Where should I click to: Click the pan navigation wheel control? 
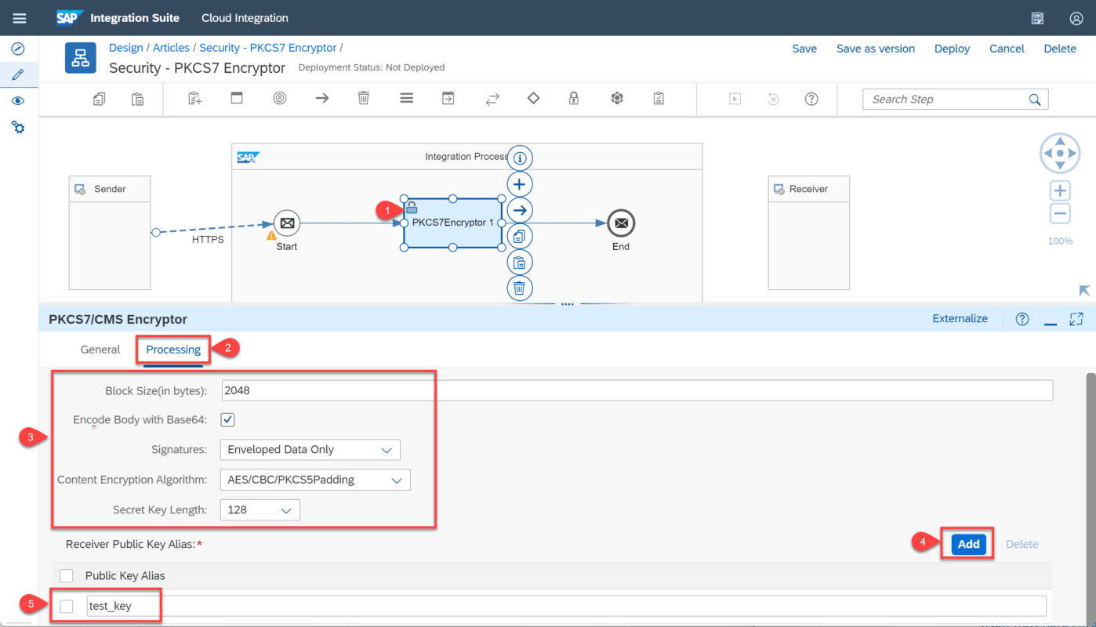pos(1060,154)
